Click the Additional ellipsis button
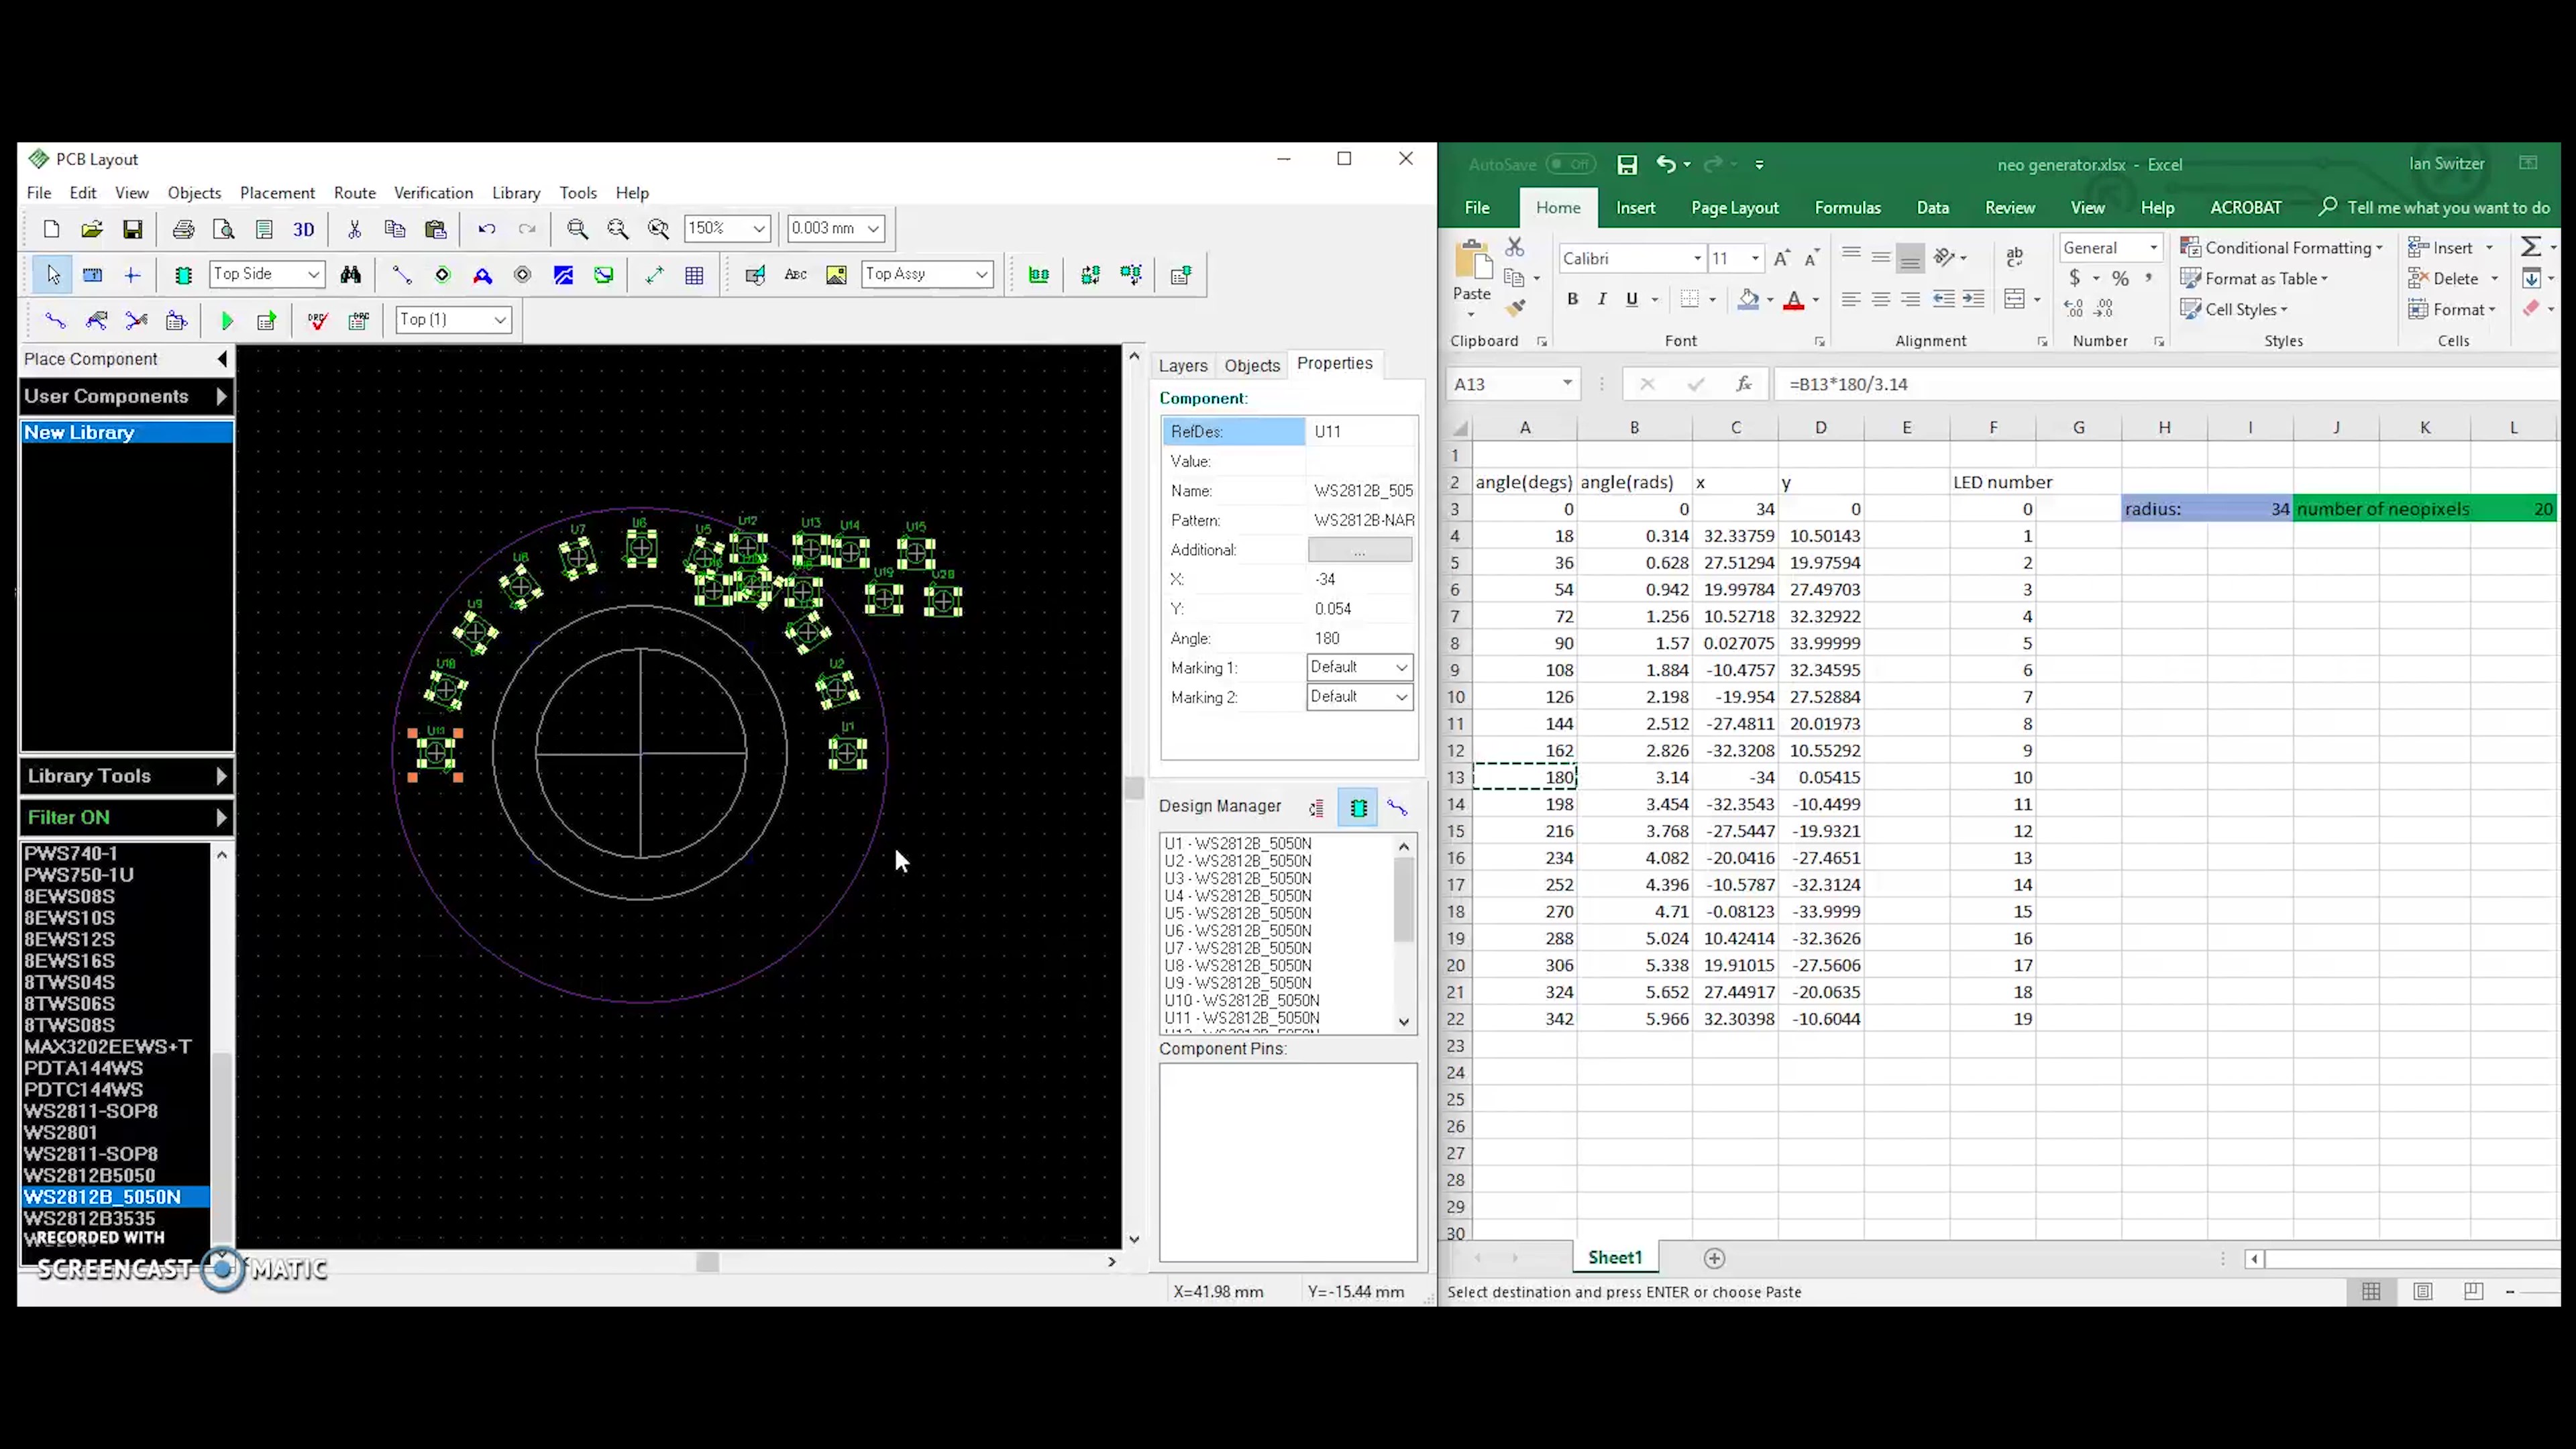Image resolution: width=2576 pixels, height=1449 pixels. [1360, 550]
